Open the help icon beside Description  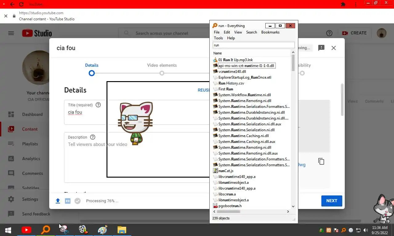coord(93,137)
